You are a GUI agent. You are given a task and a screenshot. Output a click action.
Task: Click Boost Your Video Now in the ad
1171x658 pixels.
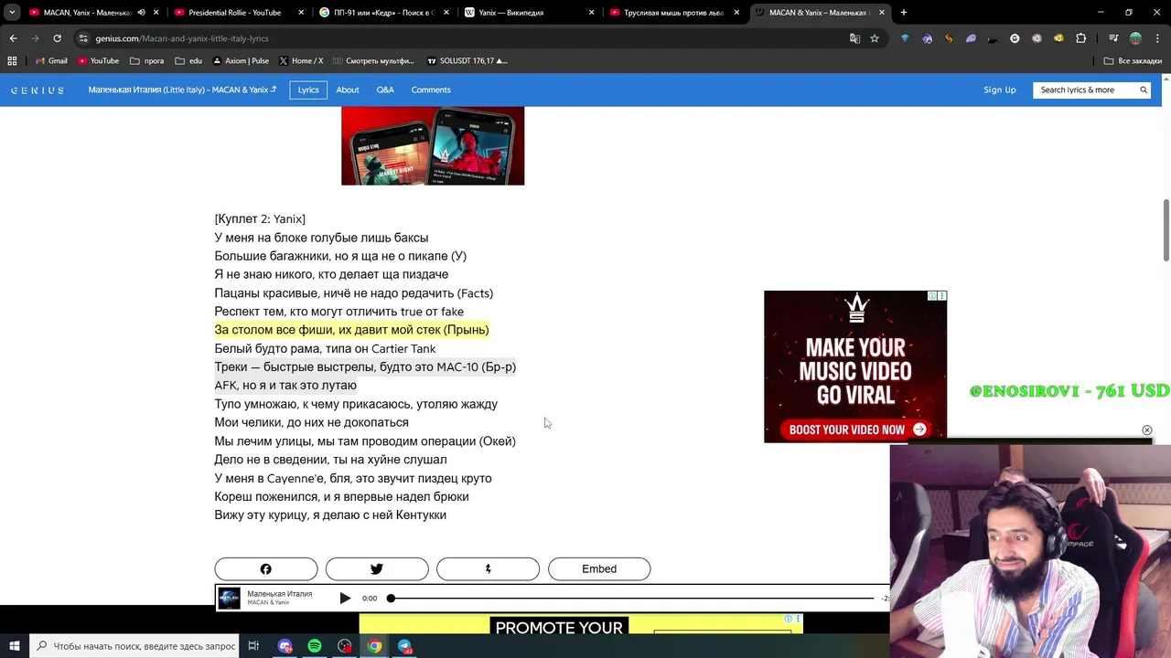856,430
